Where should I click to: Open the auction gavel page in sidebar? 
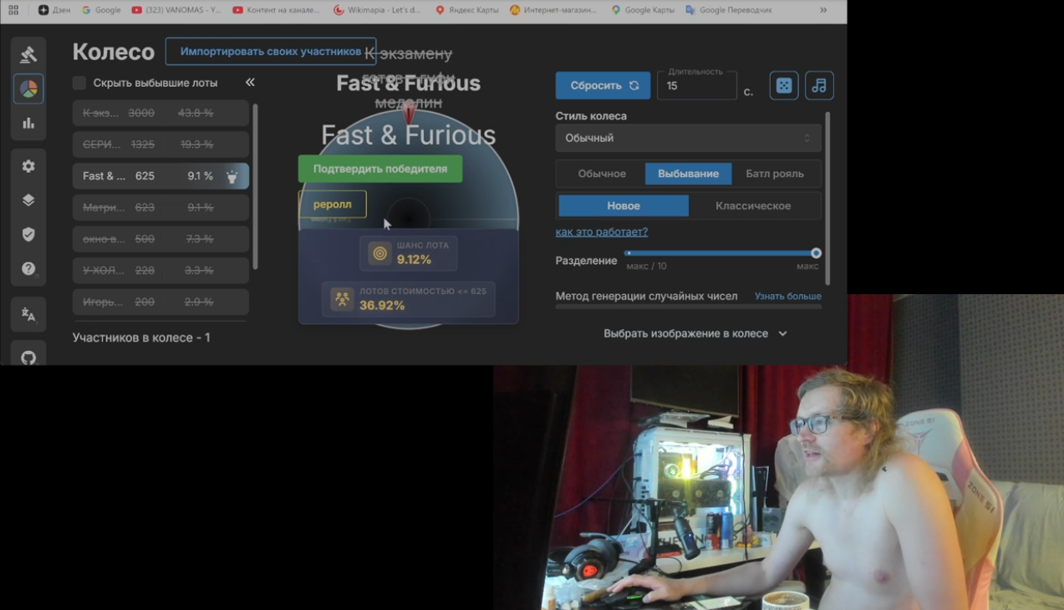click(28, 54)
